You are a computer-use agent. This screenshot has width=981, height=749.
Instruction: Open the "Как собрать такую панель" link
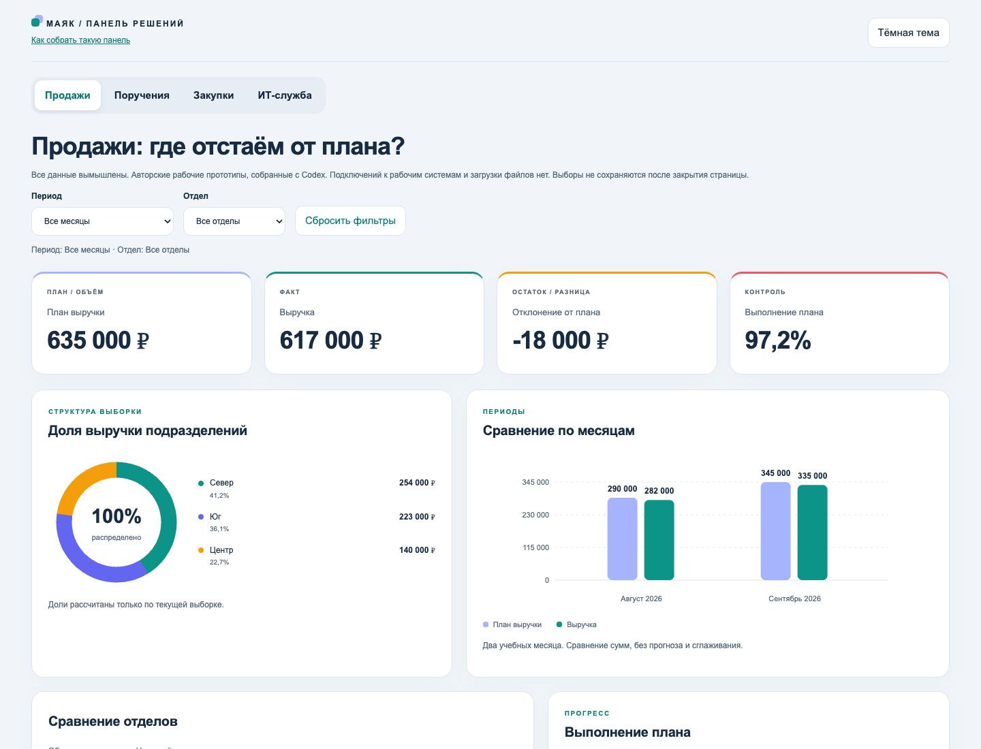80,40
